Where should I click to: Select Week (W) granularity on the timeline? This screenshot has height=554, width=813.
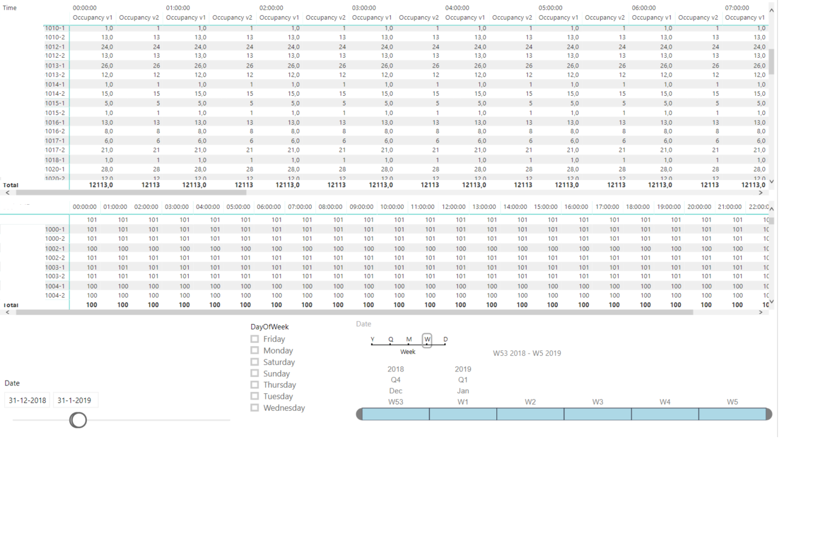[x=427, y=340]
